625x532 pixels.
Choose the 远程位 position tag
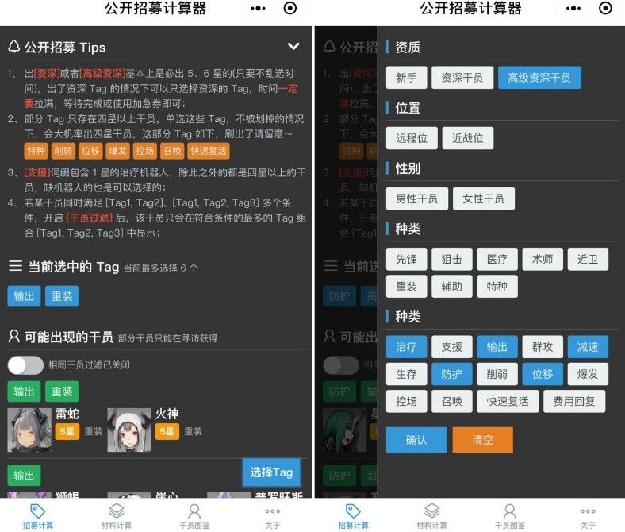coord(412,138)
